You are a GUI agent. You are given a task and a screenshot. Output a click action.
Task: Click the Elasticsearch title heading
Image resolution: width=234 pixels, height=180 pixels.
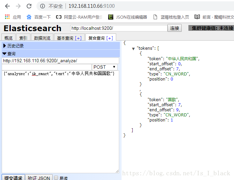(x=32, y=28)
